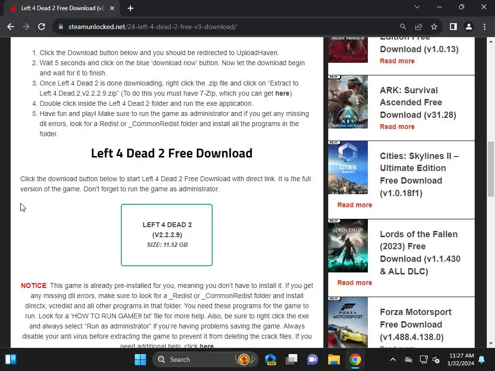Open Cities: Skylines II Ultimate Edition title
Viewport: 495px width, 371px height.
click(419, 174)
